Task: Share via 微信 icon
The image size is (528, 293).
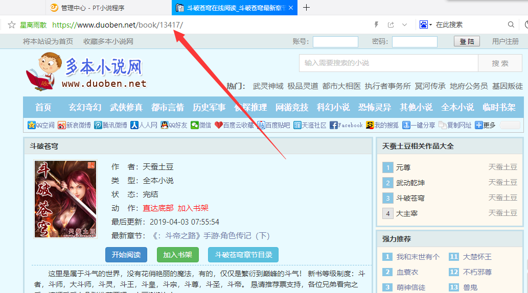Action: [201, 125]
